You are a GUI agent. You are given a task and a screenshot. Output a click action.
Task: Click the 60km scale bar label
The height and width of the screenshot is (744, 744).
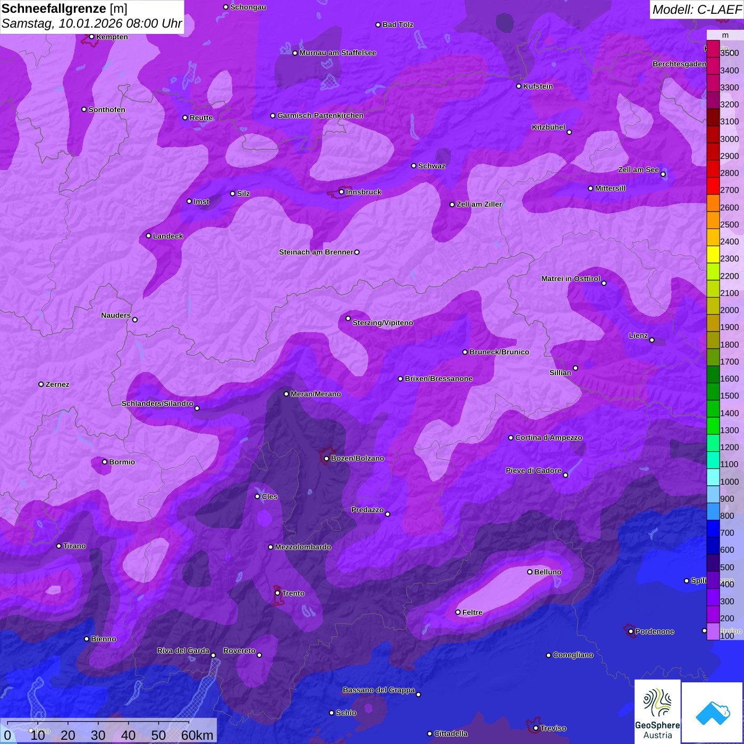click(x=197, y=735)
